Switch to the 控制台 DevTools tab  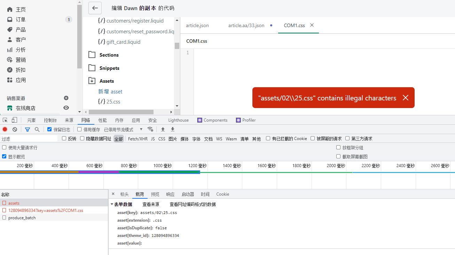[50, 120]
